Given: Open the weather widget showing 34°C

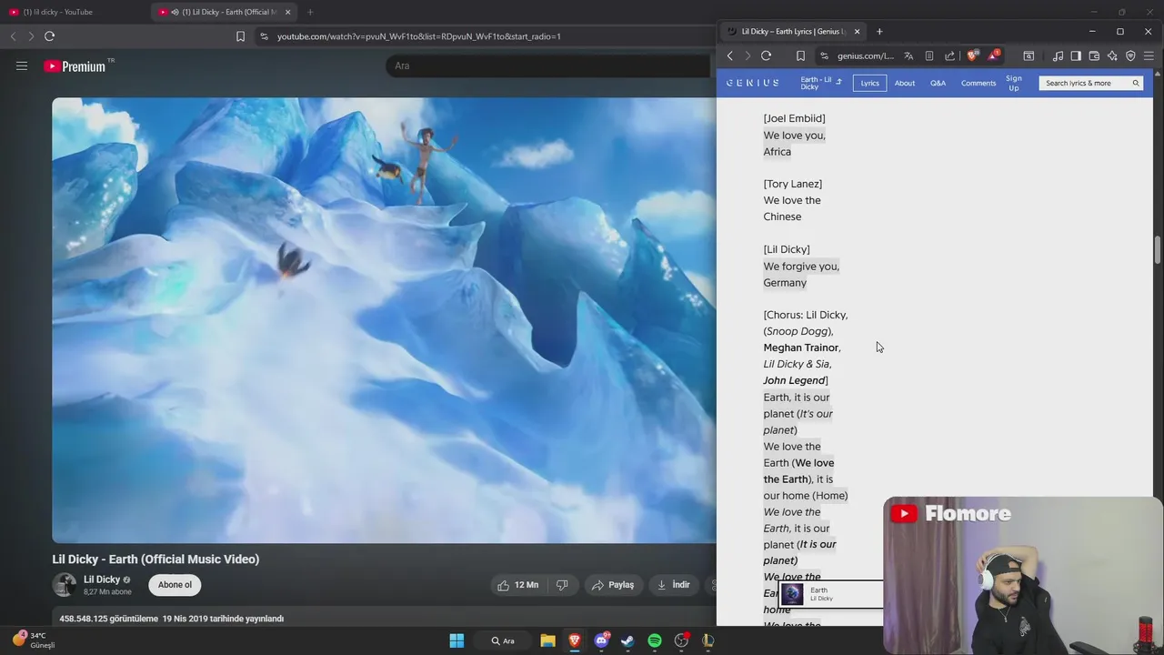Looking at the screenshot, I should [x=34, y=640].
